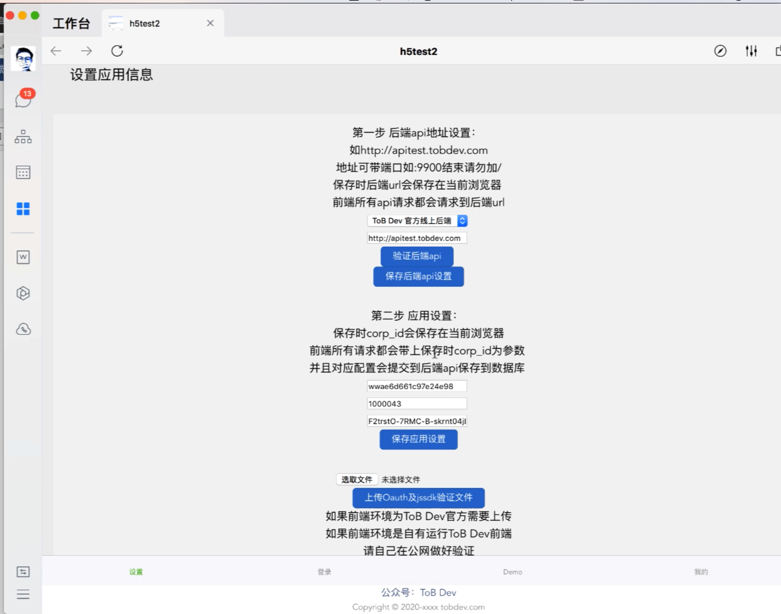Click the 验证后端api button
The height and width of the screenshot is (614, 781).
(417, 256)
